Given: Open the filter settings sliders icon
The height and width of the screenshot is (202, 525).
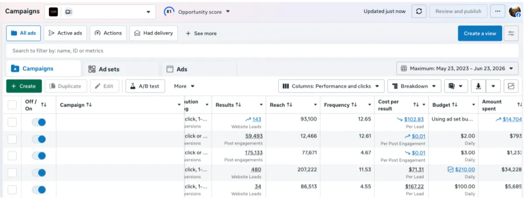Looking at the screenshot, I should (x=511, y=33).
